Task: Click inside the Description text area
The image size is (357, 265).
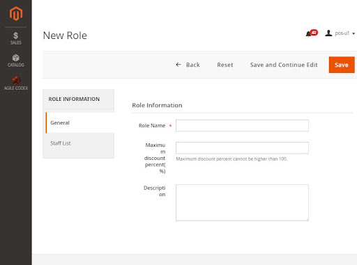Action: (242, 202)
